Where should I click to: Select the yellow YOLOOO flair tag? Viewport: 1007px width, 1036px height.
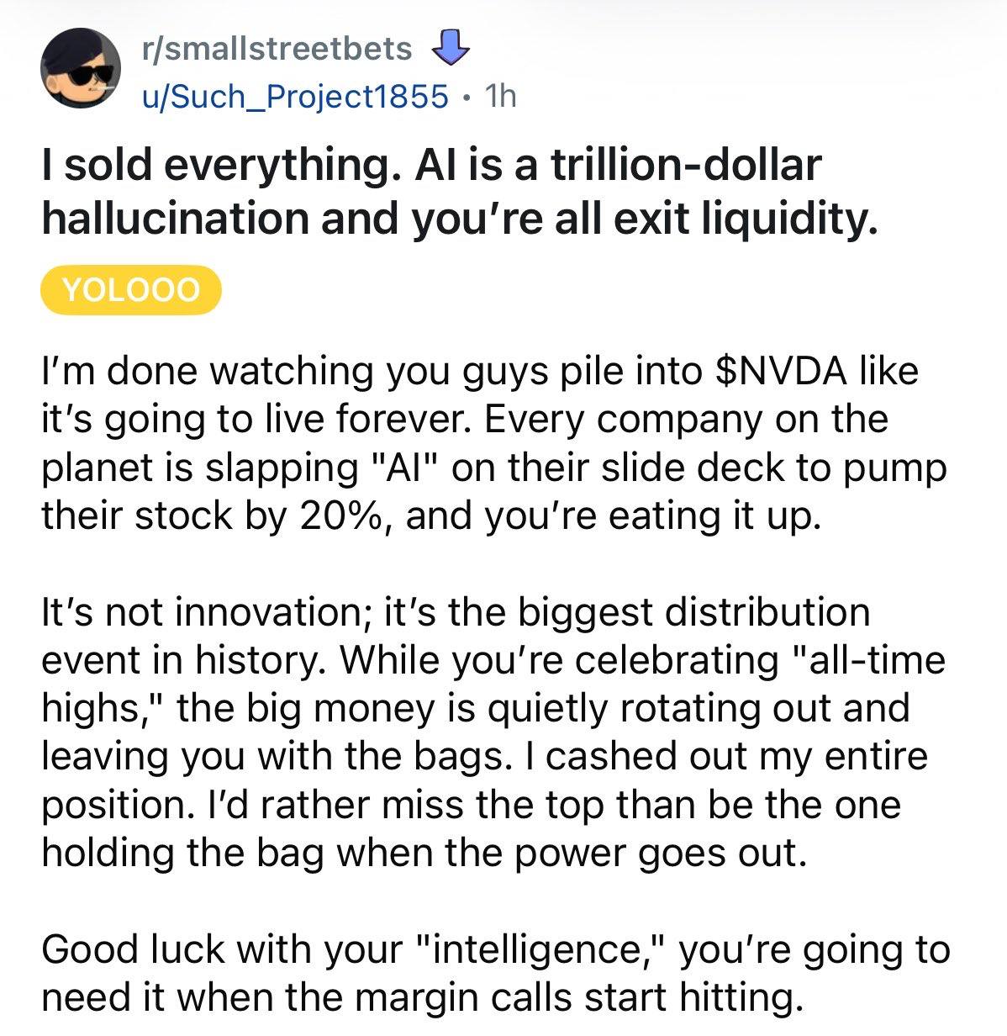pyautogui.click(x=131, y=291)
